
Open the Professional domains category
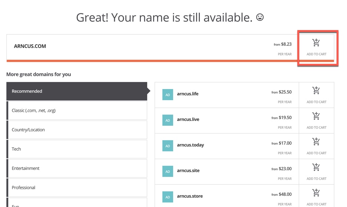point(77,188)
